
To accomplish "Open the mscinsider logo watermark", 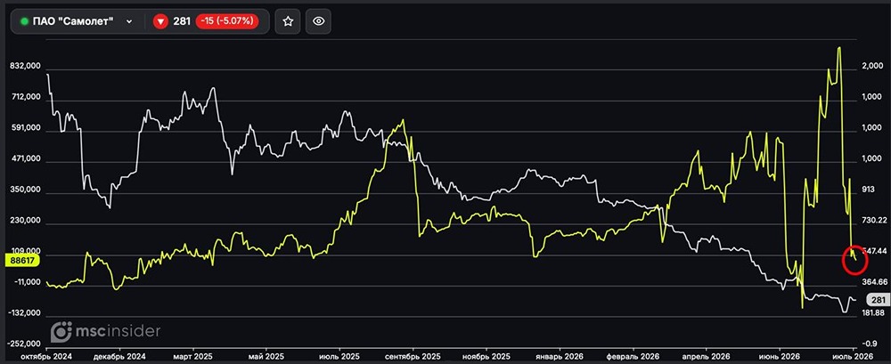I will pos(106,331).
